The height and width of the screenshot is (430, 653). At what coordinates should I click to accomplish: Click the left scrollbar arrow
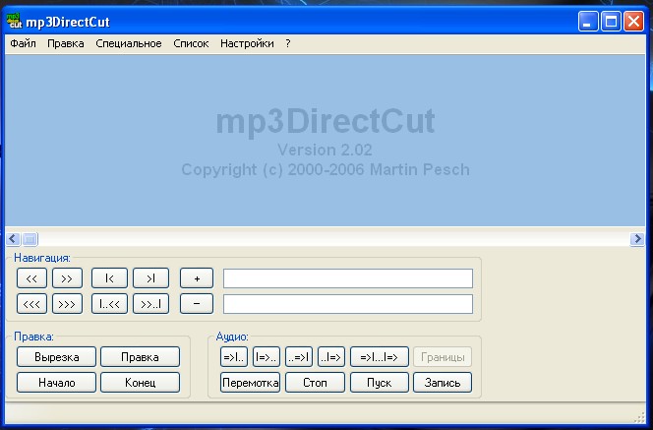[13, 239]
